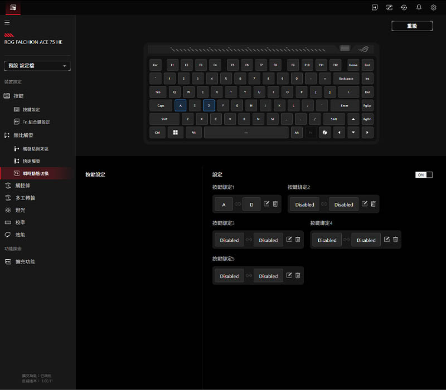The image size is (446, 390).
Task: Click trash icon for 按鍵綁定3
Action: [x=298, y=240]
